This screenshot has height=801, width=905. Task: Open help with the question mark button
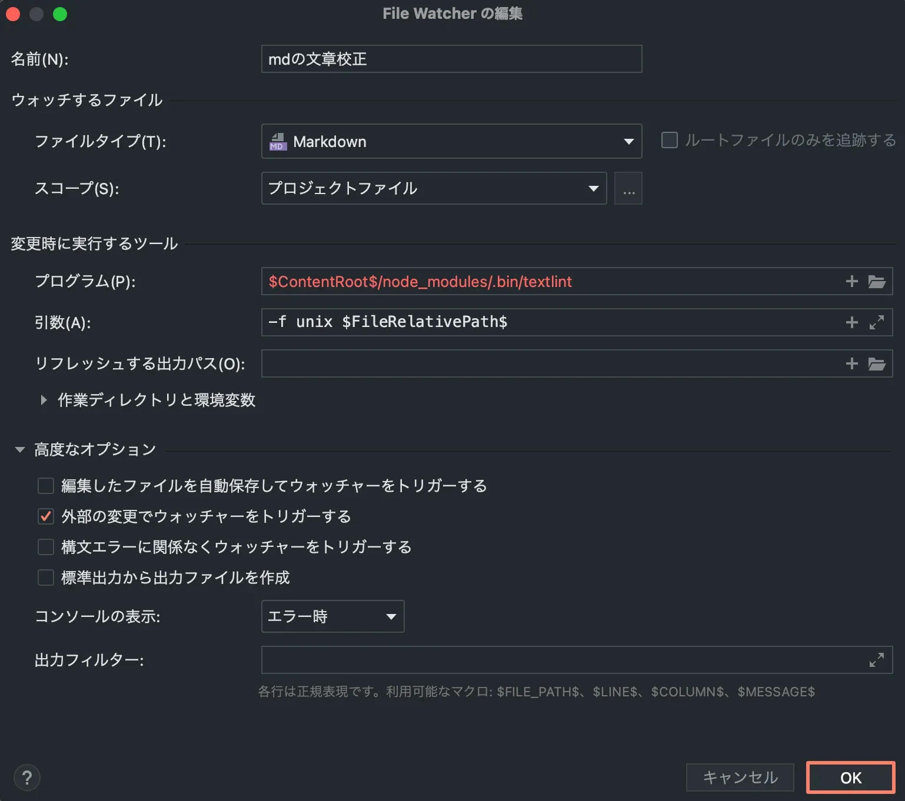[x=26, y=777]
